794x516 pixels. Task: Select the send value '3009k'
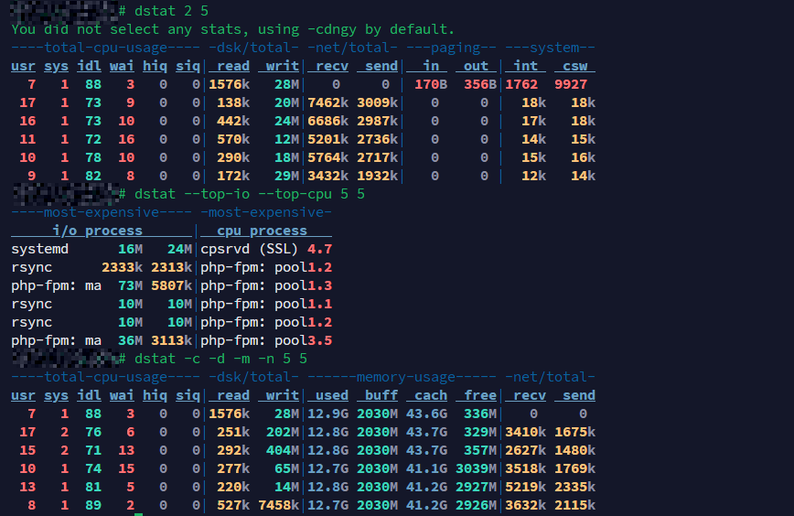377,102
